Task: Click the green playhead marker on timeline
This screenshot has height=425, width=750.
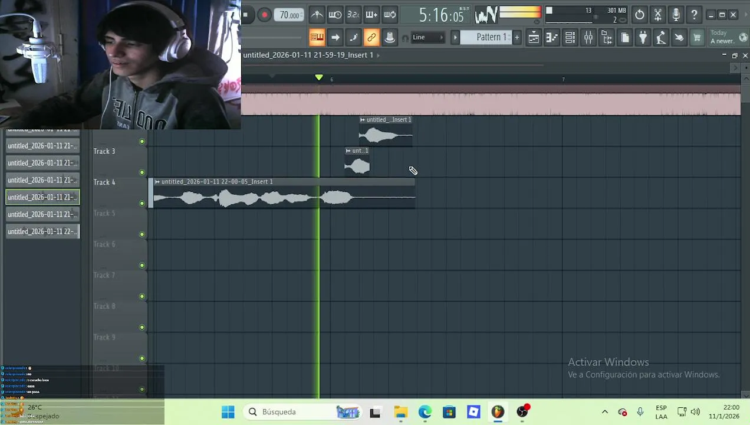Action: tap(319, 77)
